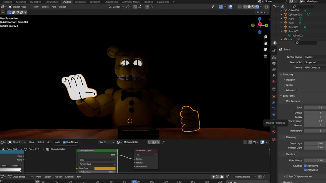Open the Dope Sheet Marker menu
The image size is (326, 183).
pos(58,176)
